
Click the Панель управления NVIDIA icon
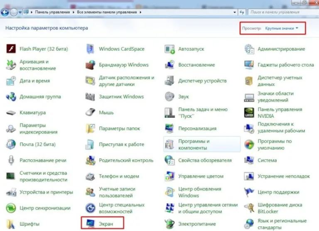coord(249,112)
